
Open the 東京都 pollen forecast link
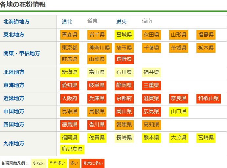pos(70,48)
